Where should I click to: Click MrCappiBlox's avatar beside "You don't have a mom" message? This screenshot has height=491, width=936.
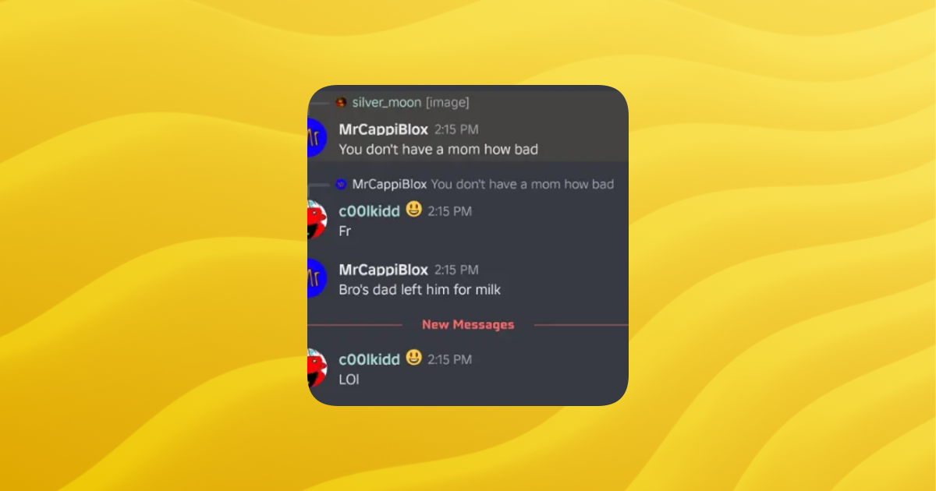[x=317, y=138]
